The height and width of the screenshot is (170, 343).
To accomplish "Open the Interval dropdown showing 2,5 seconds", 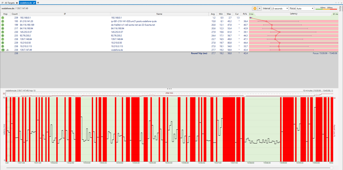I will point(279,8).
